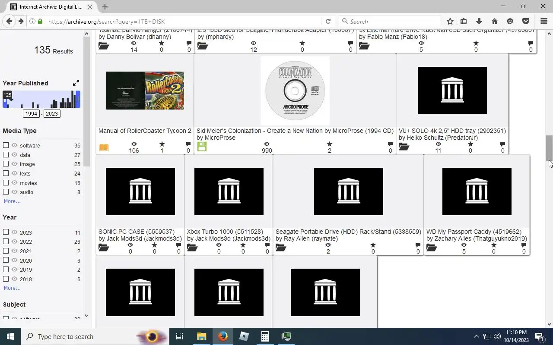This screenshot has height=345, width=553.
Task: Check the texts media type filter
Action: click(6, 173)
